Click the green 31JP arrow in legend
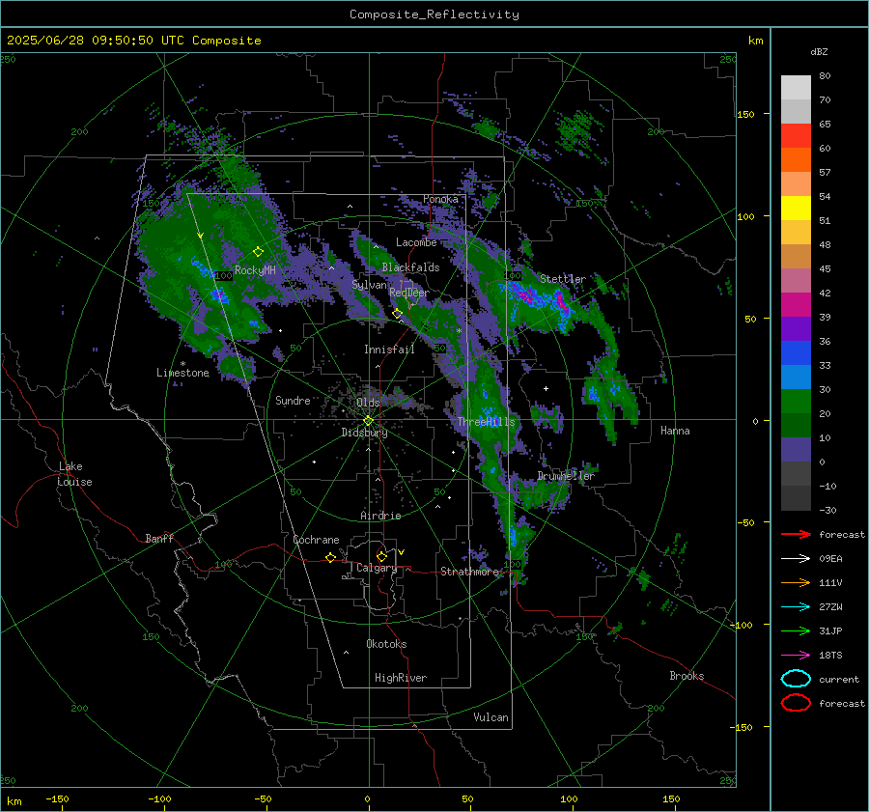The image size is (869, 812). (796, 630)
